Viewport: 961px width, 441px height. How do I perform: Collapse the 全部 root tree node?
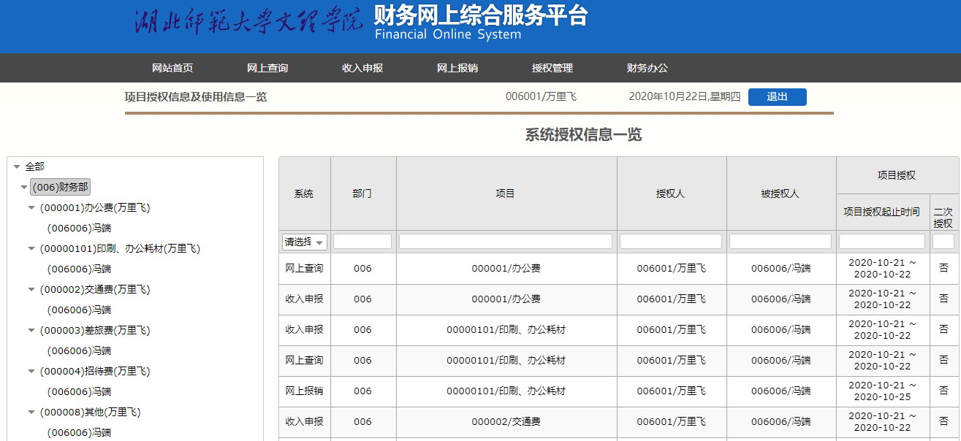17,167
